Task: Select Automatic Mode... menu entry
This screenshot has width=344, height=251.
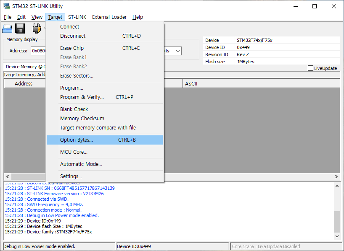Action: 105,164
